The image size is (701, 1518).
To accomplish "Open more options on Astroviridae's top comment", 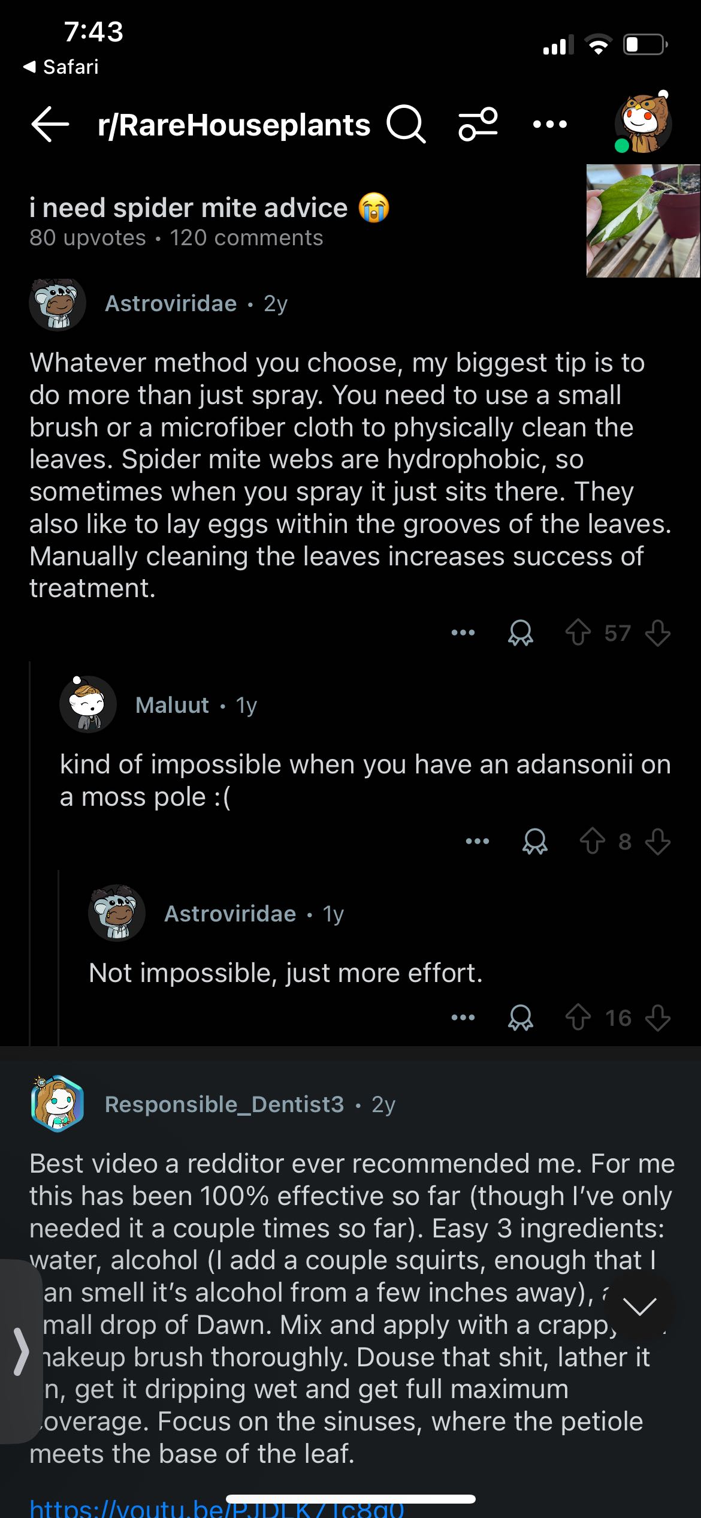I will 463,632.
